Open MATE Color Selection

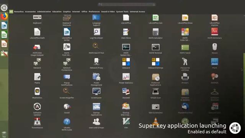pyautogui.click(x=185, y=34)
